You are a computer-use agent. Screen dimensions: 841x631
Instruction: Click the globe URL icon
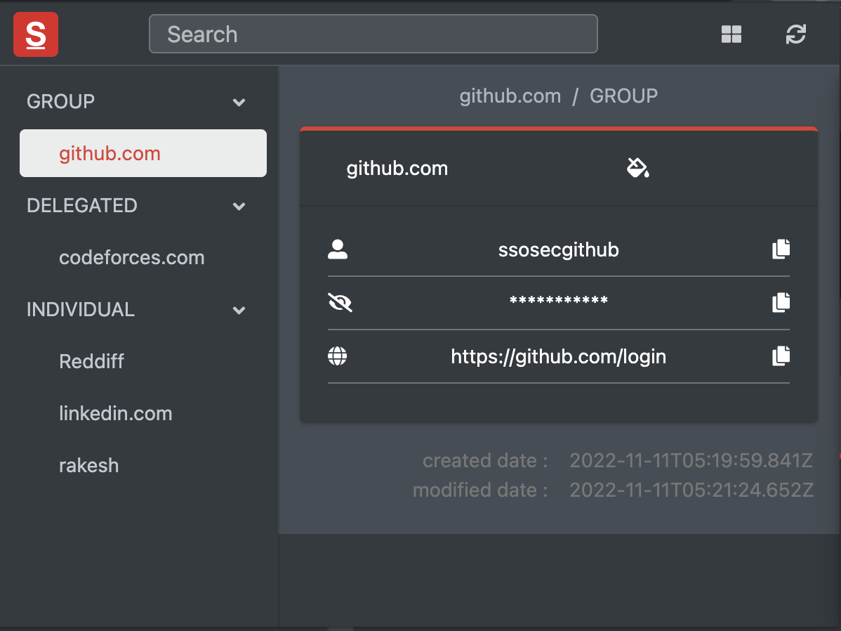[338, 356]
